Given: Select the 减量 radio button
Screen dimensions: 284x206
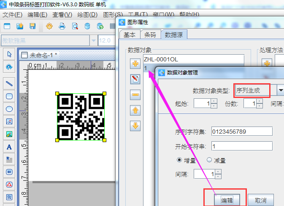Looking at the screenshot, I should coord(209,160).
